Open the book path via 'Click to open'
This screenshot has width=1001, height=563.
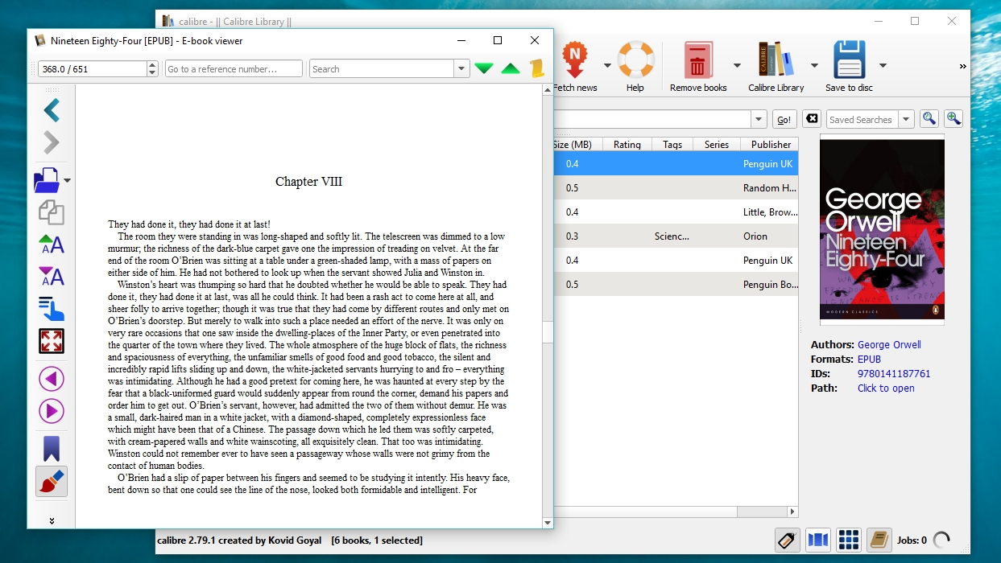tap(886, 388)
